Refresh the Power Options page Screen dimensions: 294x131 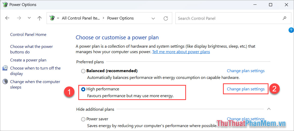tap(165, 18)
